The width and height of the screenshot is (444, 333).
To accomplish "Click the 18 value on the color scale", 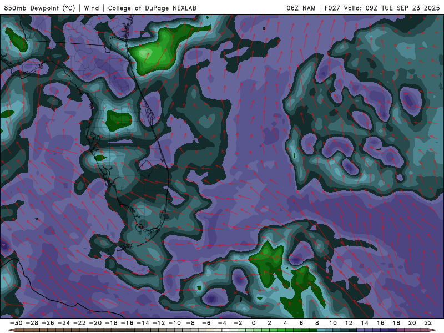I will (x=396, y=323).
